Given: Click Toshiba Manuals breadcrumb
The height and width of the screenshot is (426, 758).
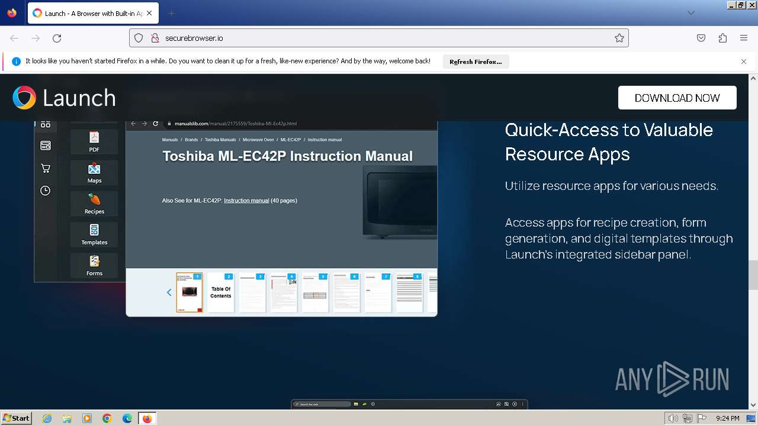Looking at the screenshot, I should [220, 140].
